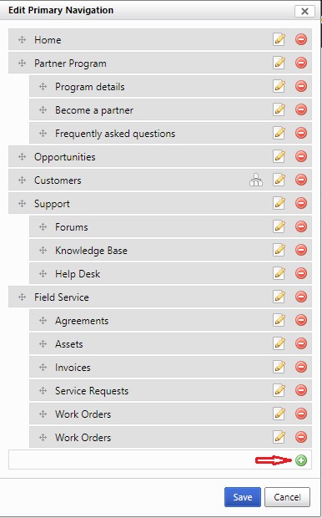Click the green add-link plus icon
Viewport: 322px width, 518px height.
click(301, 460)
